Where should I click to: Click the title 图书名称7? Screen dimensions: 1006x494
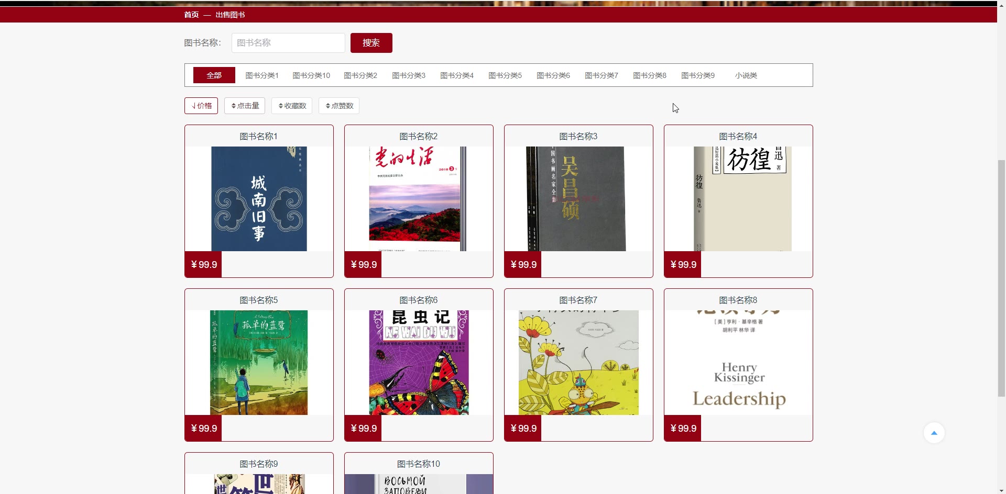(578, 300)
